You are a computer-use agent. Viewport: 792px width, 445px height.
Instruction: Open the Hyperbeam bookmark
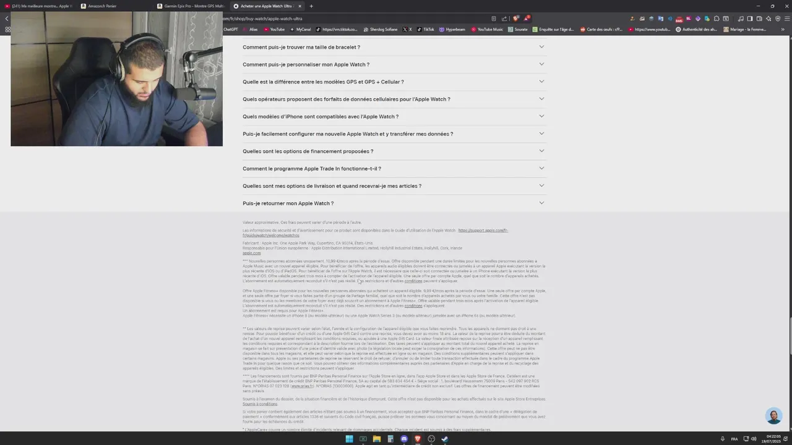click(452, 29)
